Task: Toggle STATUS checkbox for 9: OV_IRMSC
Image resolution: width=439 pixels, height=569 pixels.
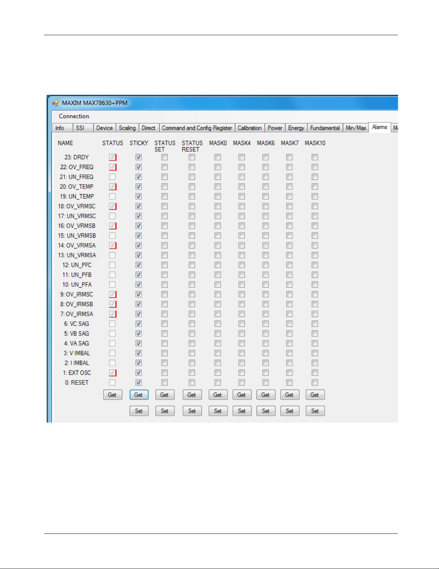Action: point(113,294)
